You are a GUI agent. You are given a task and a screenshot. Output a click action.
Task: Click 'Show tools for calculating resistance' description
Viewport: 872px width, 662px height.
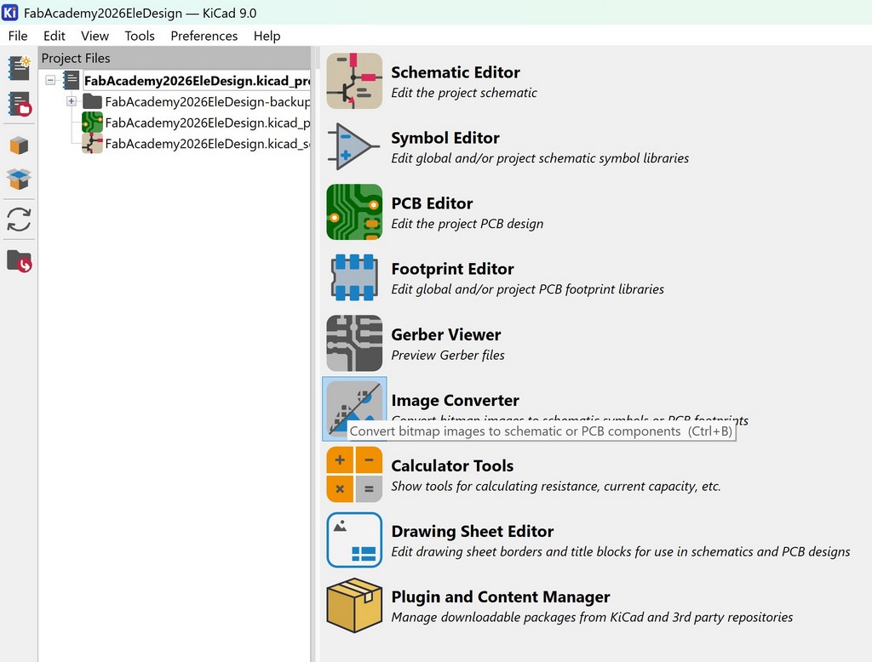pyautogui.click(x=556, y=487)
